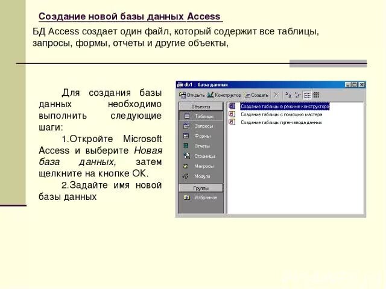This screenshot has width=386, height=289.
Task: Click the Открыть toolbar button
Action: (192, 95)
